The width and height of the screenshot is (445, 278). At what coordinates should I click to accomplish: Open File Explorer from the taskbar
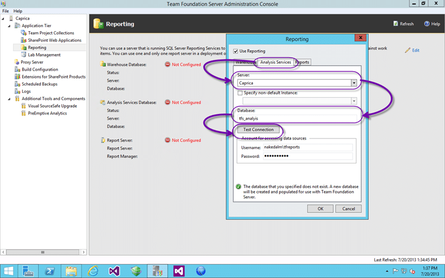click(71, 271)
